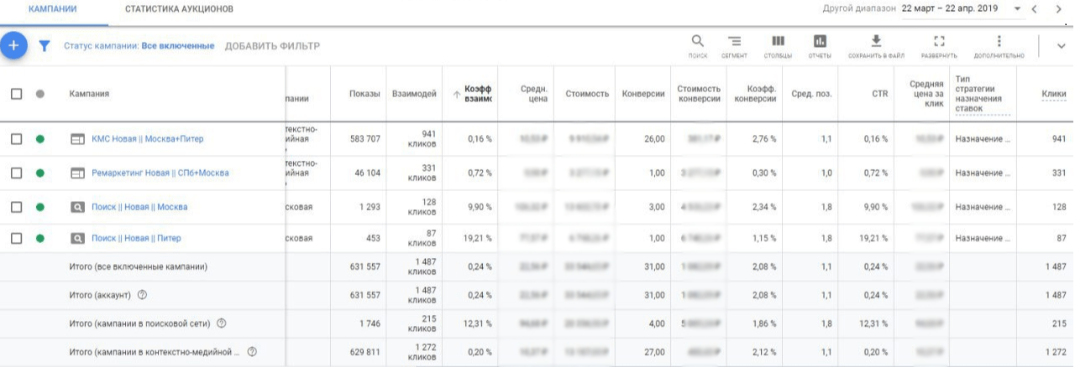Click status dot of Поиск Новая Питер

tap(39, 239)
